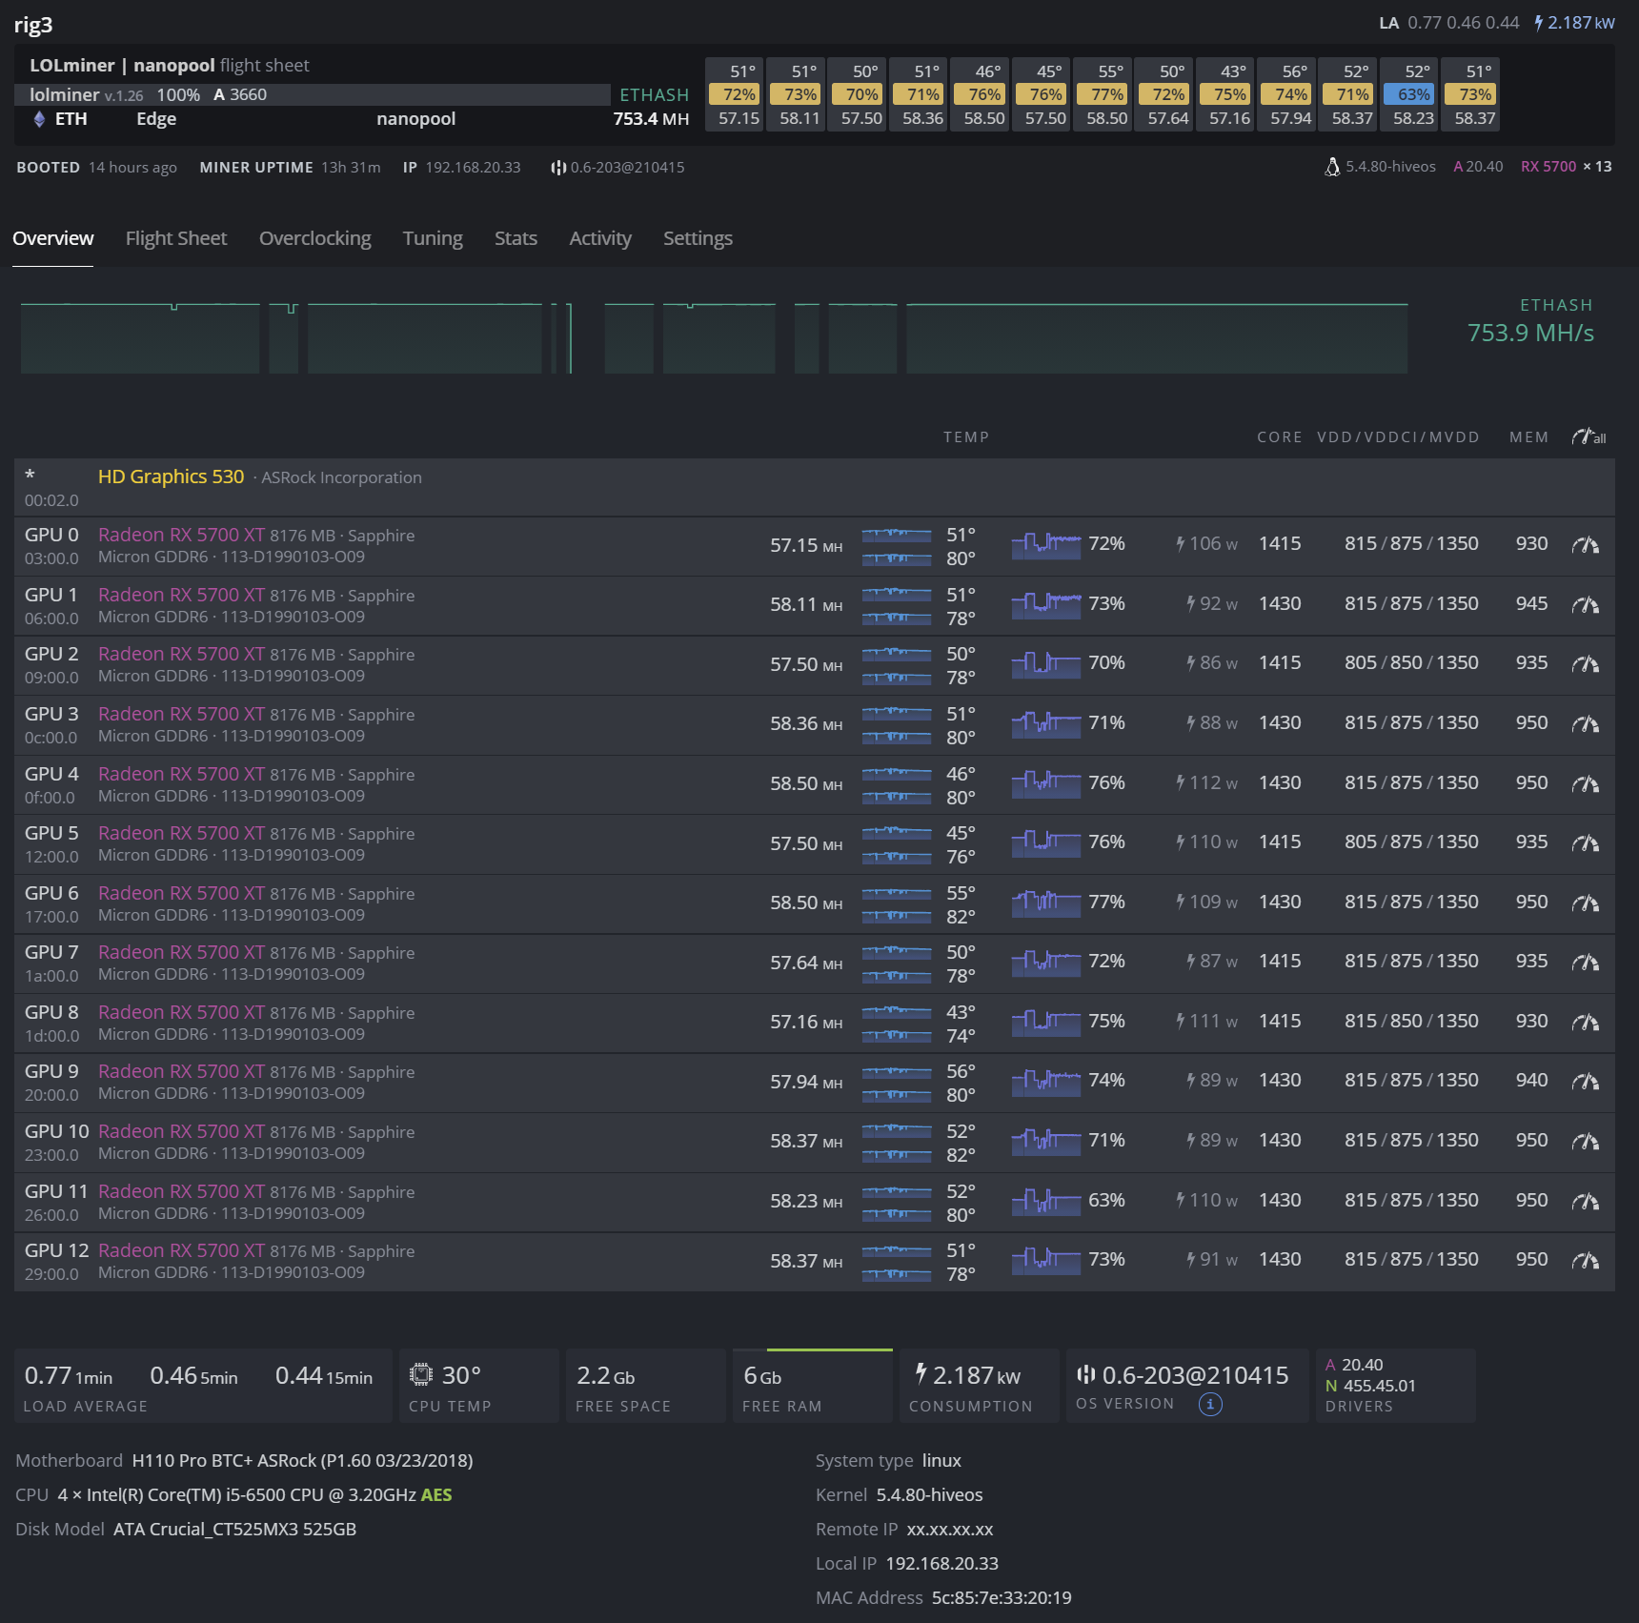Click the GPU 4 Radeon RX 5700 XT name
The image size is (1639, 1623).
point(181,774)
